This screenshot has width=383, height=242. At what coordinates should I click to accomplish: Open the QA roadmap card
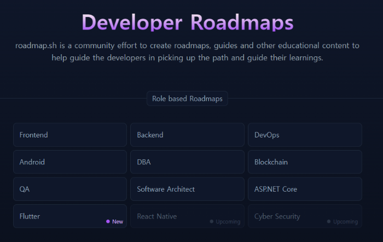click(70, 189)
